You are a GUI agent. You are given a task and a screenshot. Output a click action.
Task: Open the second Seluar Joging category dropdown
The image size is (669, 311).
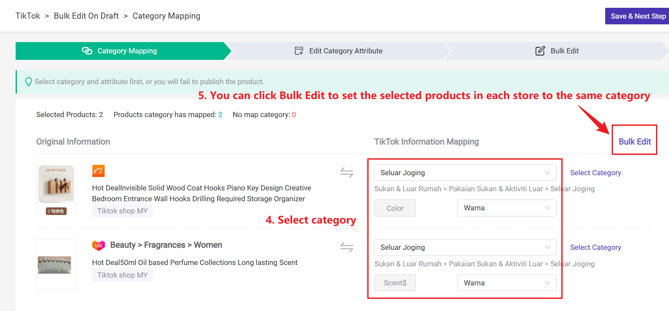(x=465, y=247)
